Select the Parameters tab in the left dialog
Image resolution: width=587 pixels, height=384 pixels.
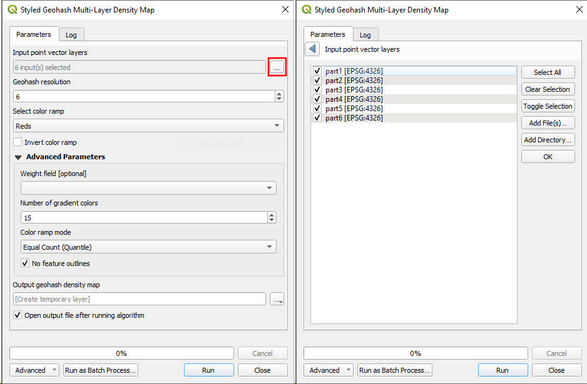click(x=34, y=34)
